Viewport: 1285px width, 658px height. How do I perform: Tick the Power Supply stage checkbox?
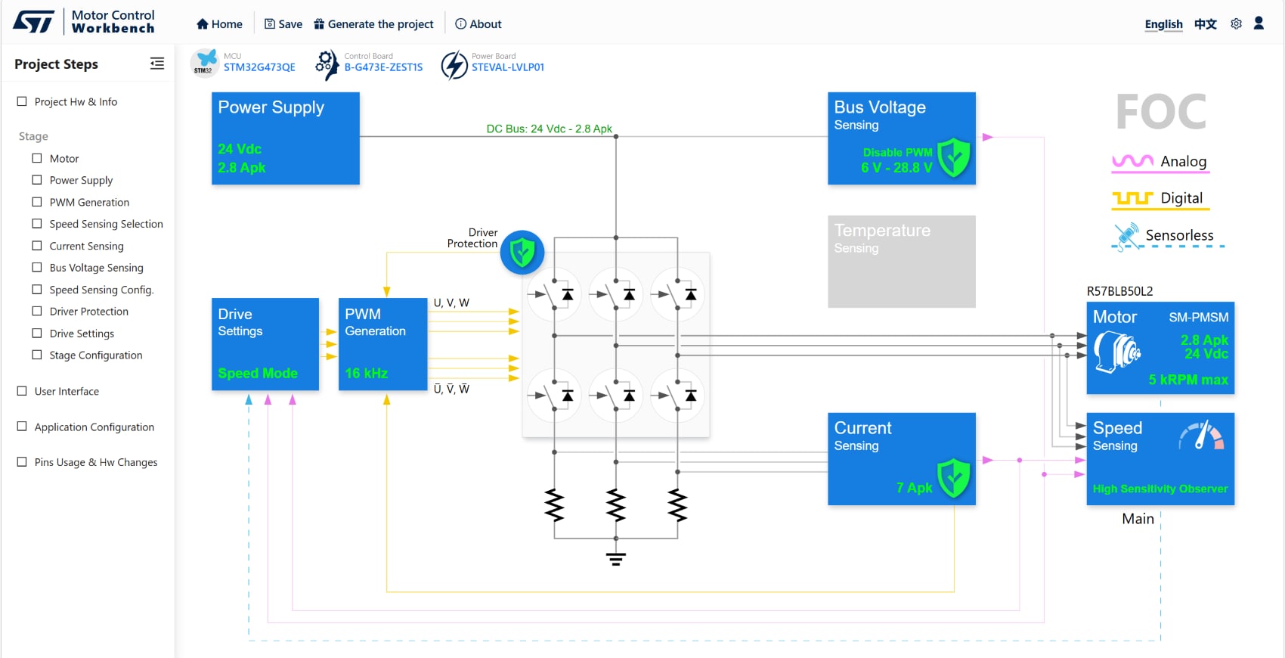click(x=37, y=180)
